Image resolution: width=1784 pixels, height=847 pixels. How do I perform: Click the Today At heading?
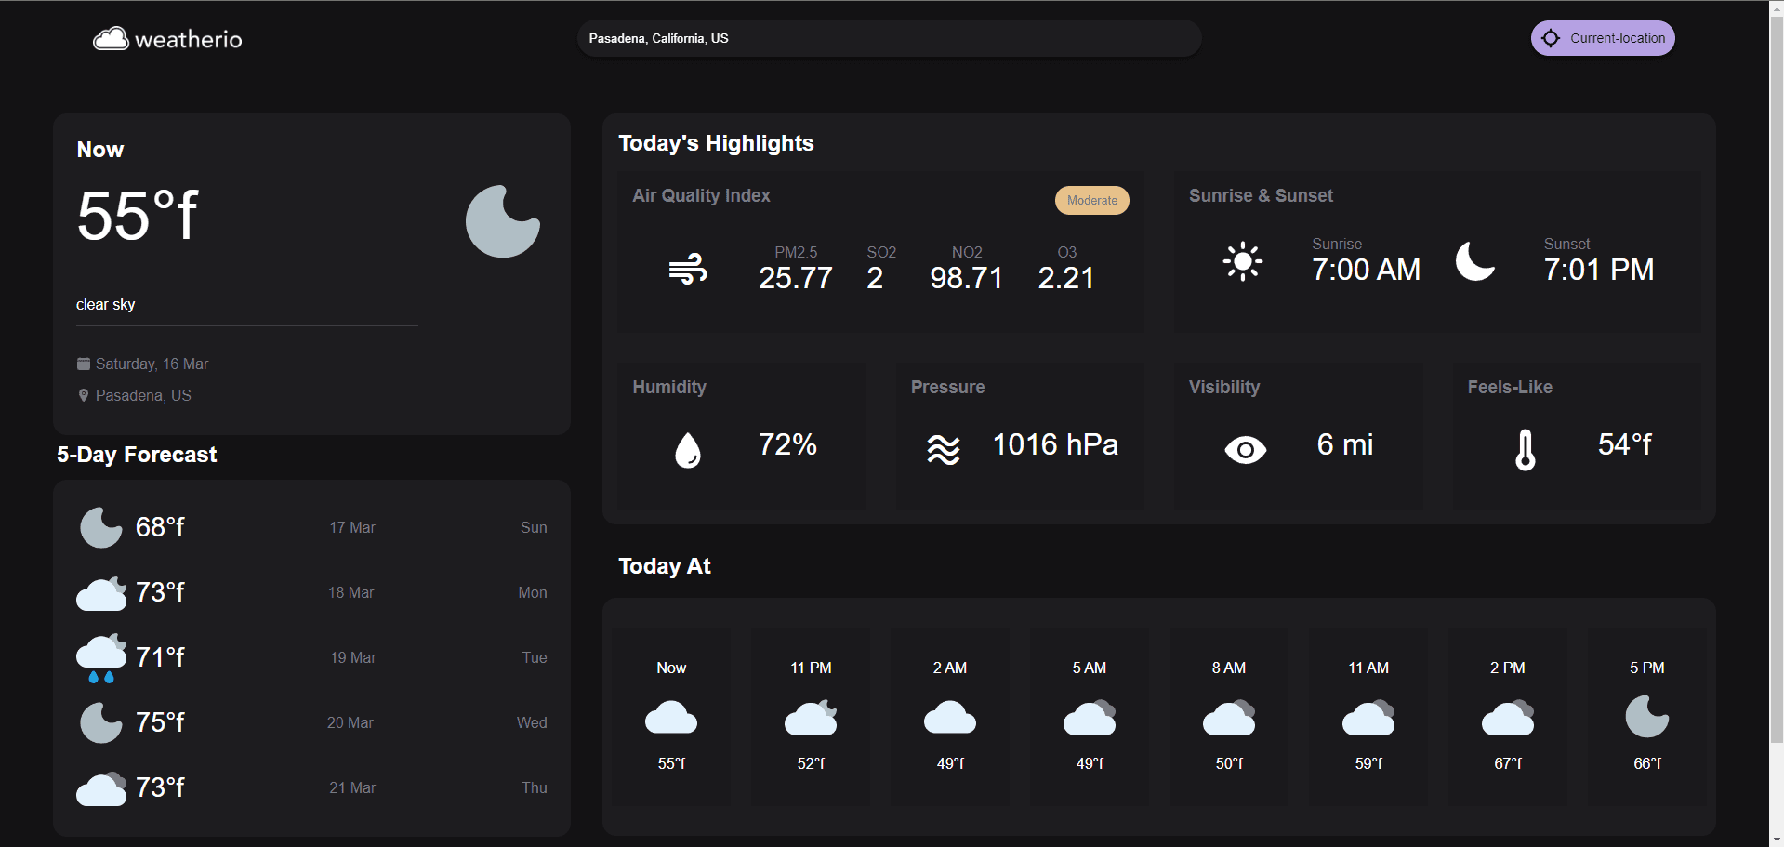[665, 566]
